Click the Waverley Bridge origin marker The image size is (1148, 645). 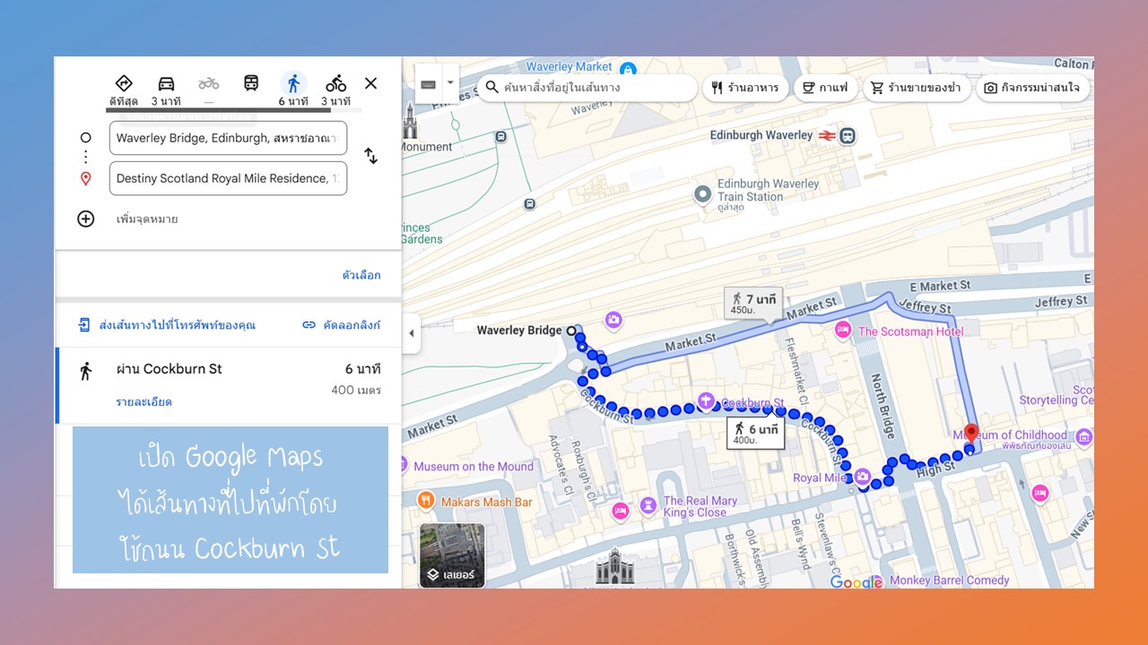coord(571,331)
